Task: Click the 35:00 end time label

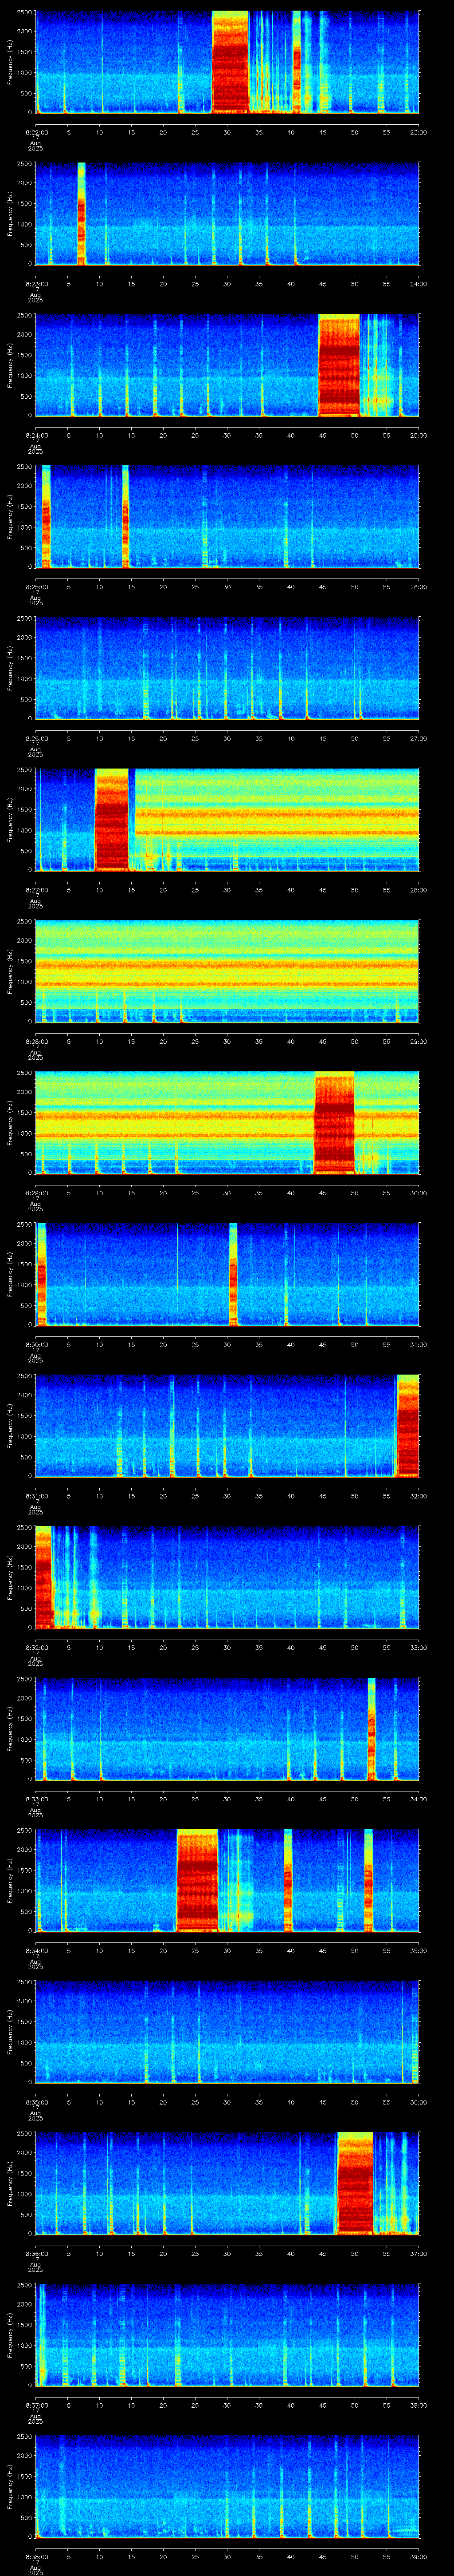Action: (418, 1950)
